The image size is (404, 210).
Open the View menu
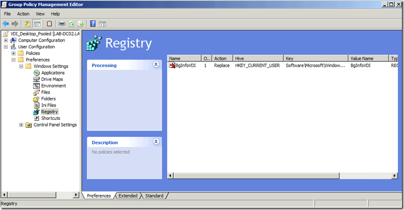point(40,14)
